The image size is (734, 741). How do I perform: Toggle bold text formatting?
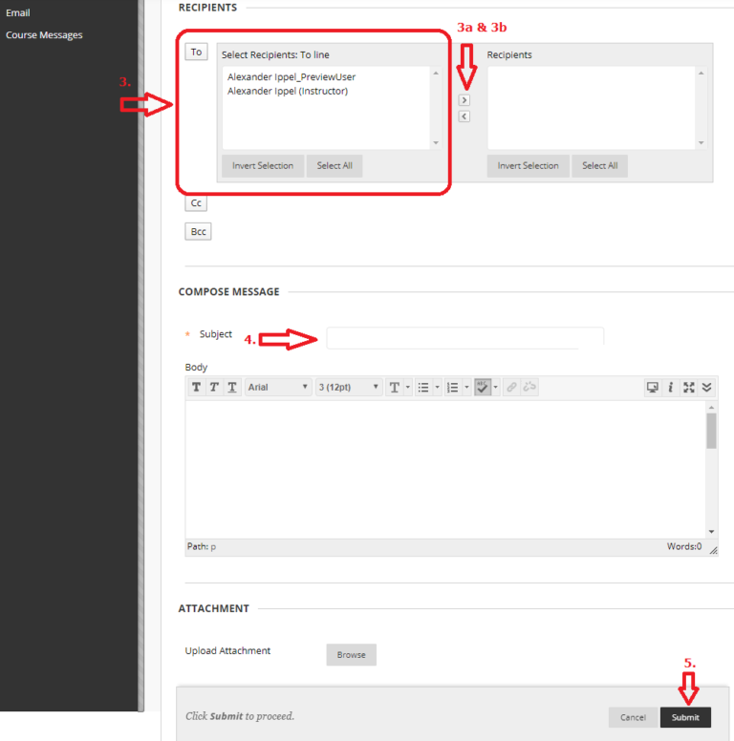196,388
